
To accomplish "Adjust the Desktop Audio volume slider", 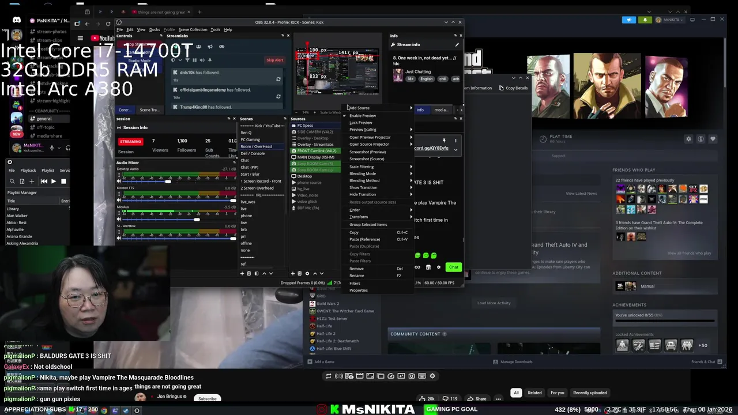I will [168, 181].
